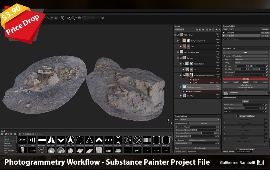Screen dimensions: 270x170
Task: Click the delete layer trash icon
Action: pyautogui.click(x=219, y=30)
